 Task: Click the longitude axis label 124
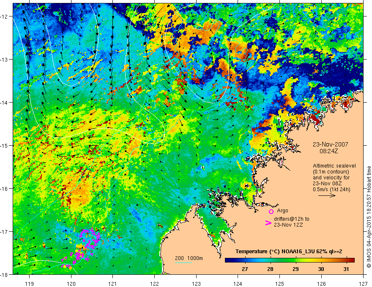click(x=238, y=284)
